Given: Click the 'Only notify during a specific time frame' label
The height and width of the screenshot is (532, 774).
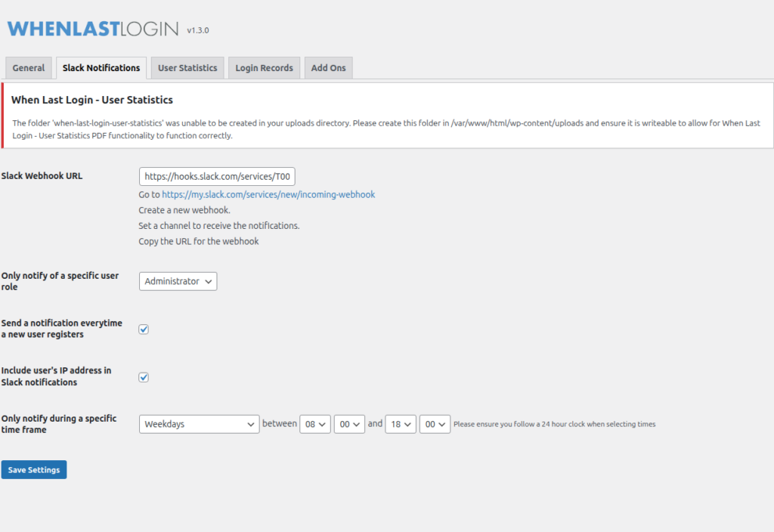Looking at the screenshot, I should point(59,424).
